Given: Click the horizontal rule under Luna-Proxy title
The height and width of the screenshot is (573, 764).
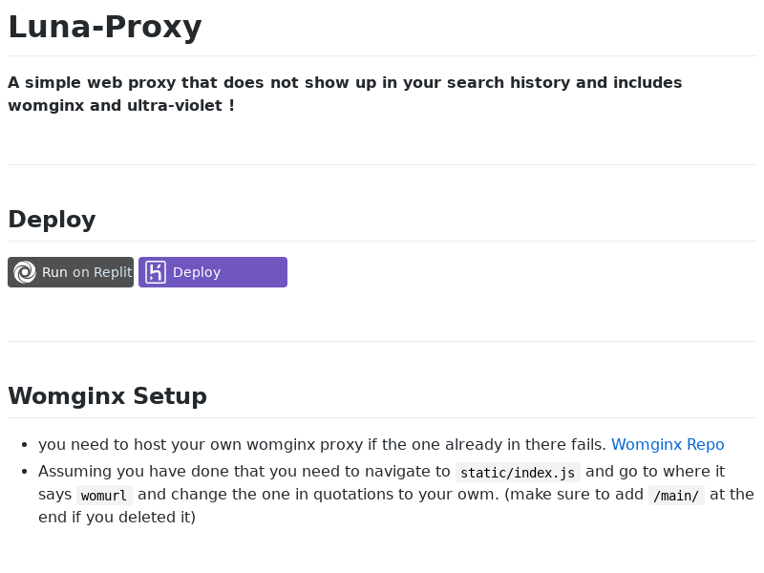Looking at the screenshot, I should pyautogui.click(x=382, y=54).
